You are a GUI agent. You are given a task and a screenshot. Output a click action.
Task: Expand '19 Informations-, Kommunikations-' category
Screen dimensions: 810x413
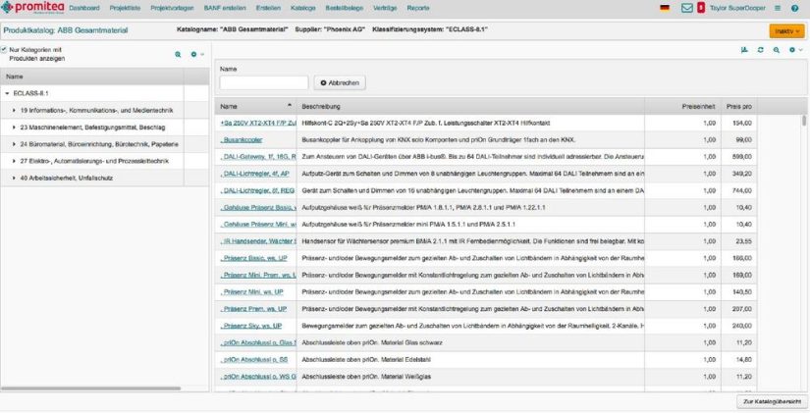click(x=14, y=111)
